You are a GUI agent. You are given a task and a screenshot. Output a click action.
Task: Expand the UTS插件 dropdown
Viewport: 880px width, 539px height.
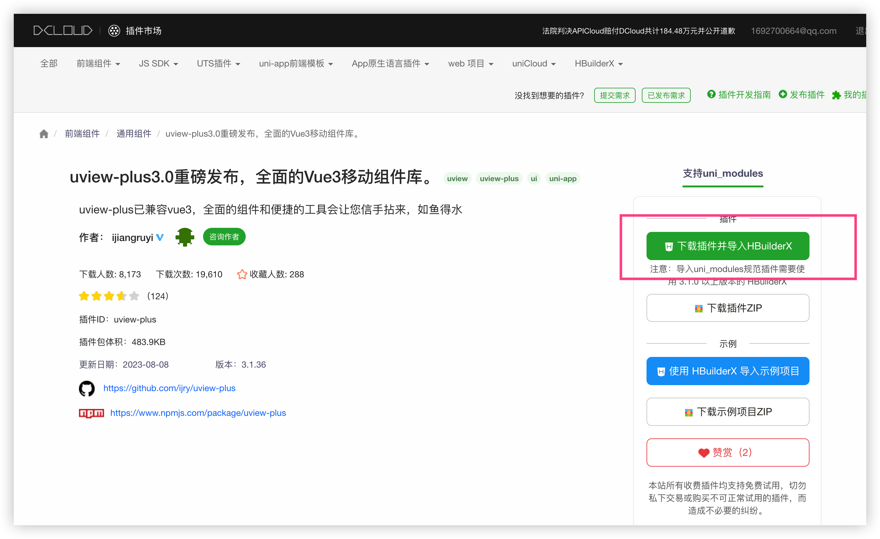click(218, 64)
